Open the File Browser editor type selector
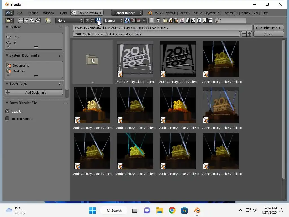Screen dimensions: 289x217 pyautogui.click(x=9, y=20)
